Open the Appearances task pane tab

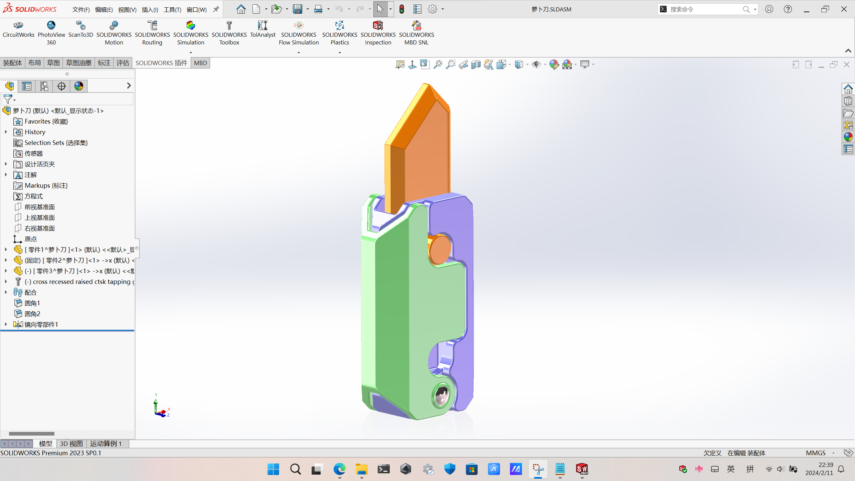pyautogui.click(x=848, y=137)
